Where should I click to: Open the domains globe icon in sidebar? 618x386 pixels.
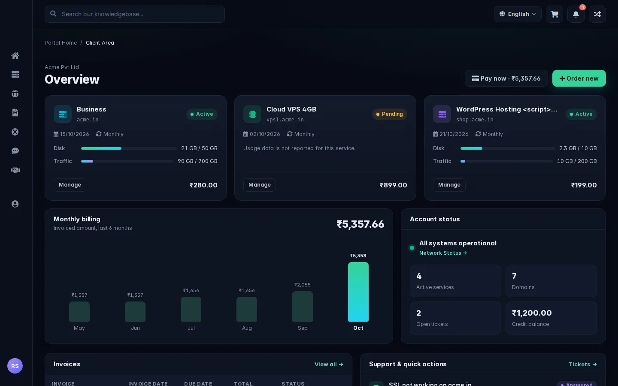15,93
